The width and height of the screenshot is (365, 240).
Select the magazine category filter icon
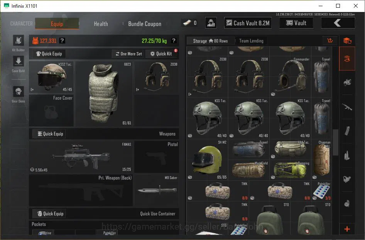coord(347,131)
